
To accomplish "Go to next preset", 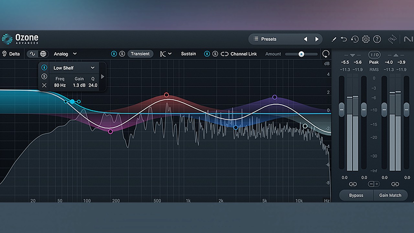I will tap(317, 39).
